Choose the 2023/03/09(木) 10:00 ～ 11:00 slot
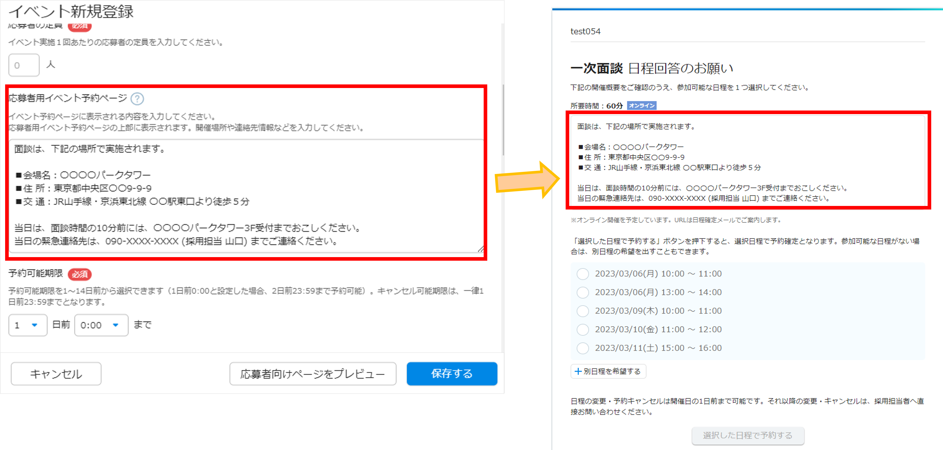Viewport: 943px width, 450px height. click(x=582, y=311)
